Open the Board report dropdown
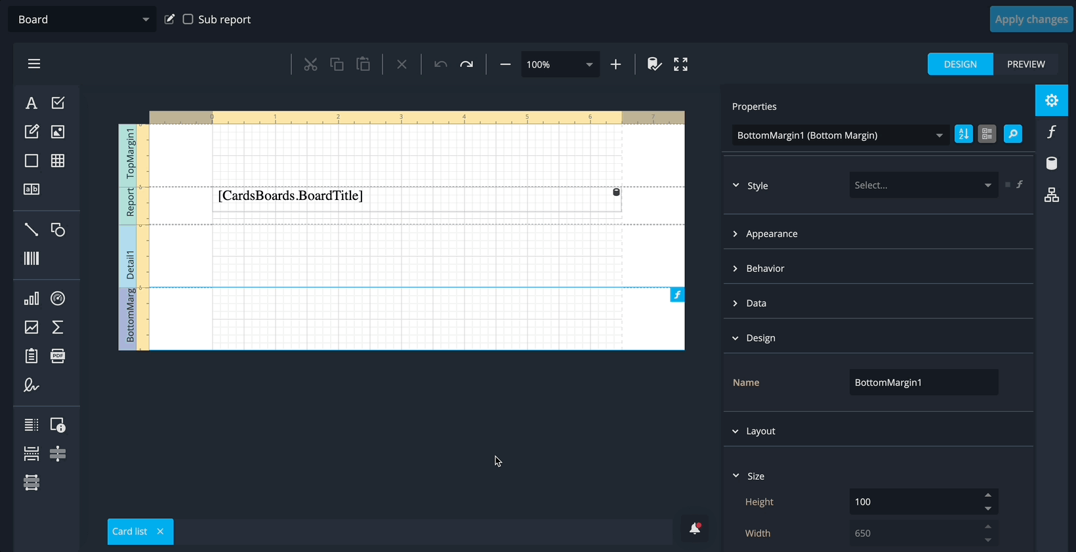 [82, 20]
